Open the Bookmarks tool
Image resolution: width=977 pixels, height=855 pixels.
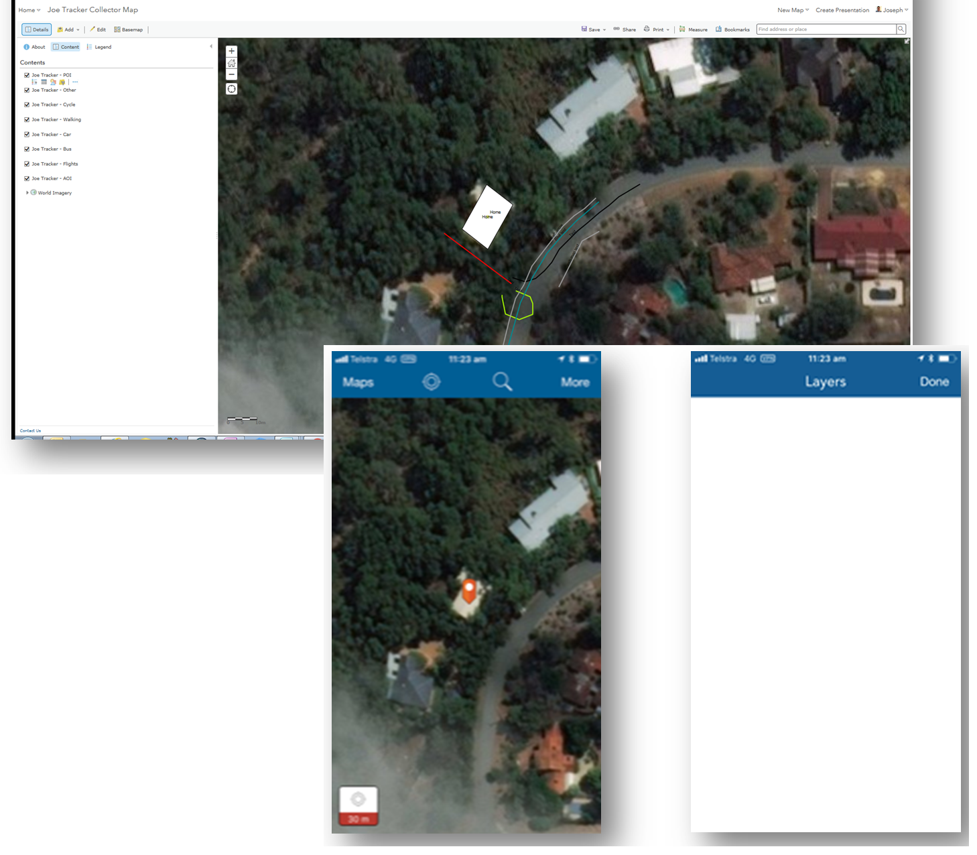point(732,29)
